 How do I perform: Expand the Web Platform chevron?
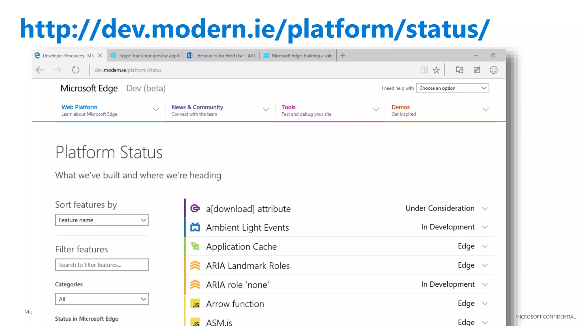pyautogui.click(x=156, y=110)
